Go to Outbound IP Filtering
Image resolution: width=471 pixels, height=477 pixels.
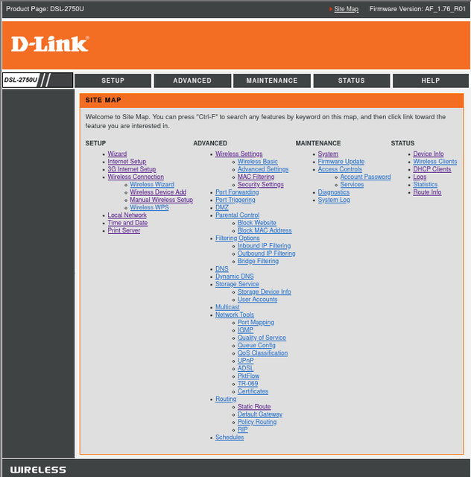267,253
